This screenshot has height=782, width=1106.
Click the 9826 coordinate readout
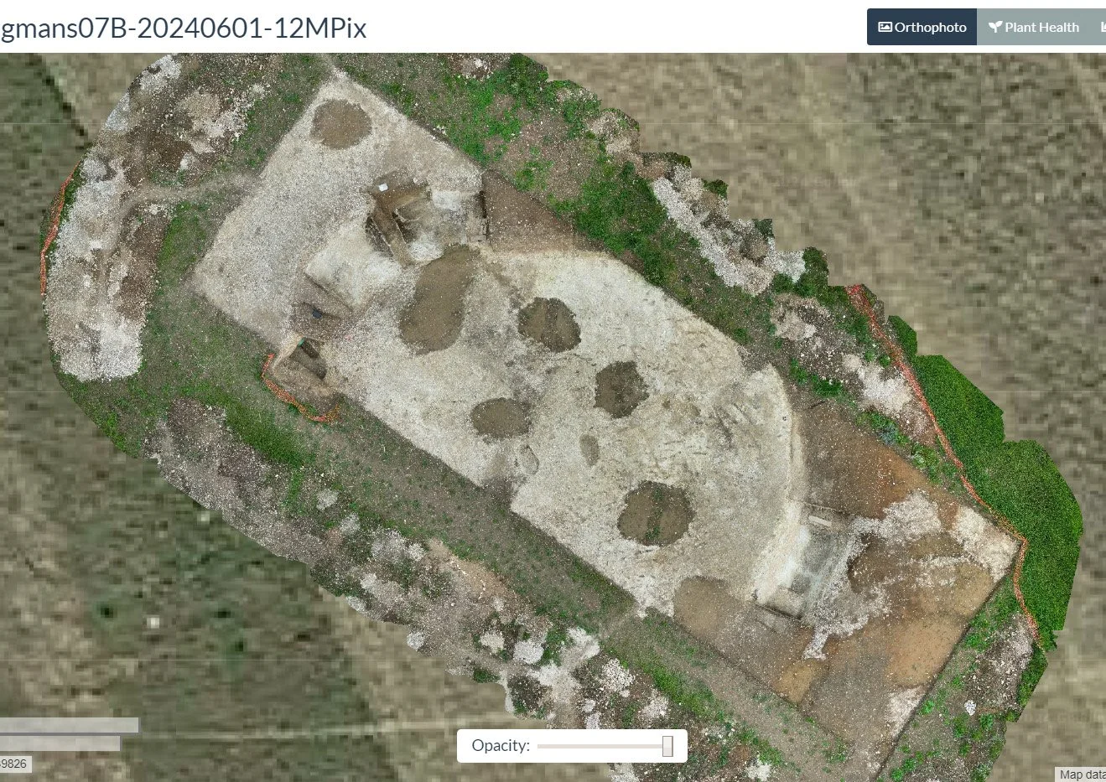tap(15, 764)
